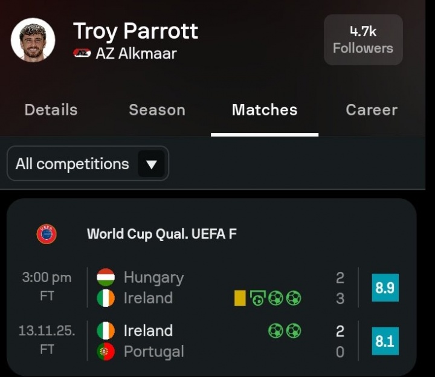Click the dropdown arrow beside All competitions

click(x=151, y=164)
